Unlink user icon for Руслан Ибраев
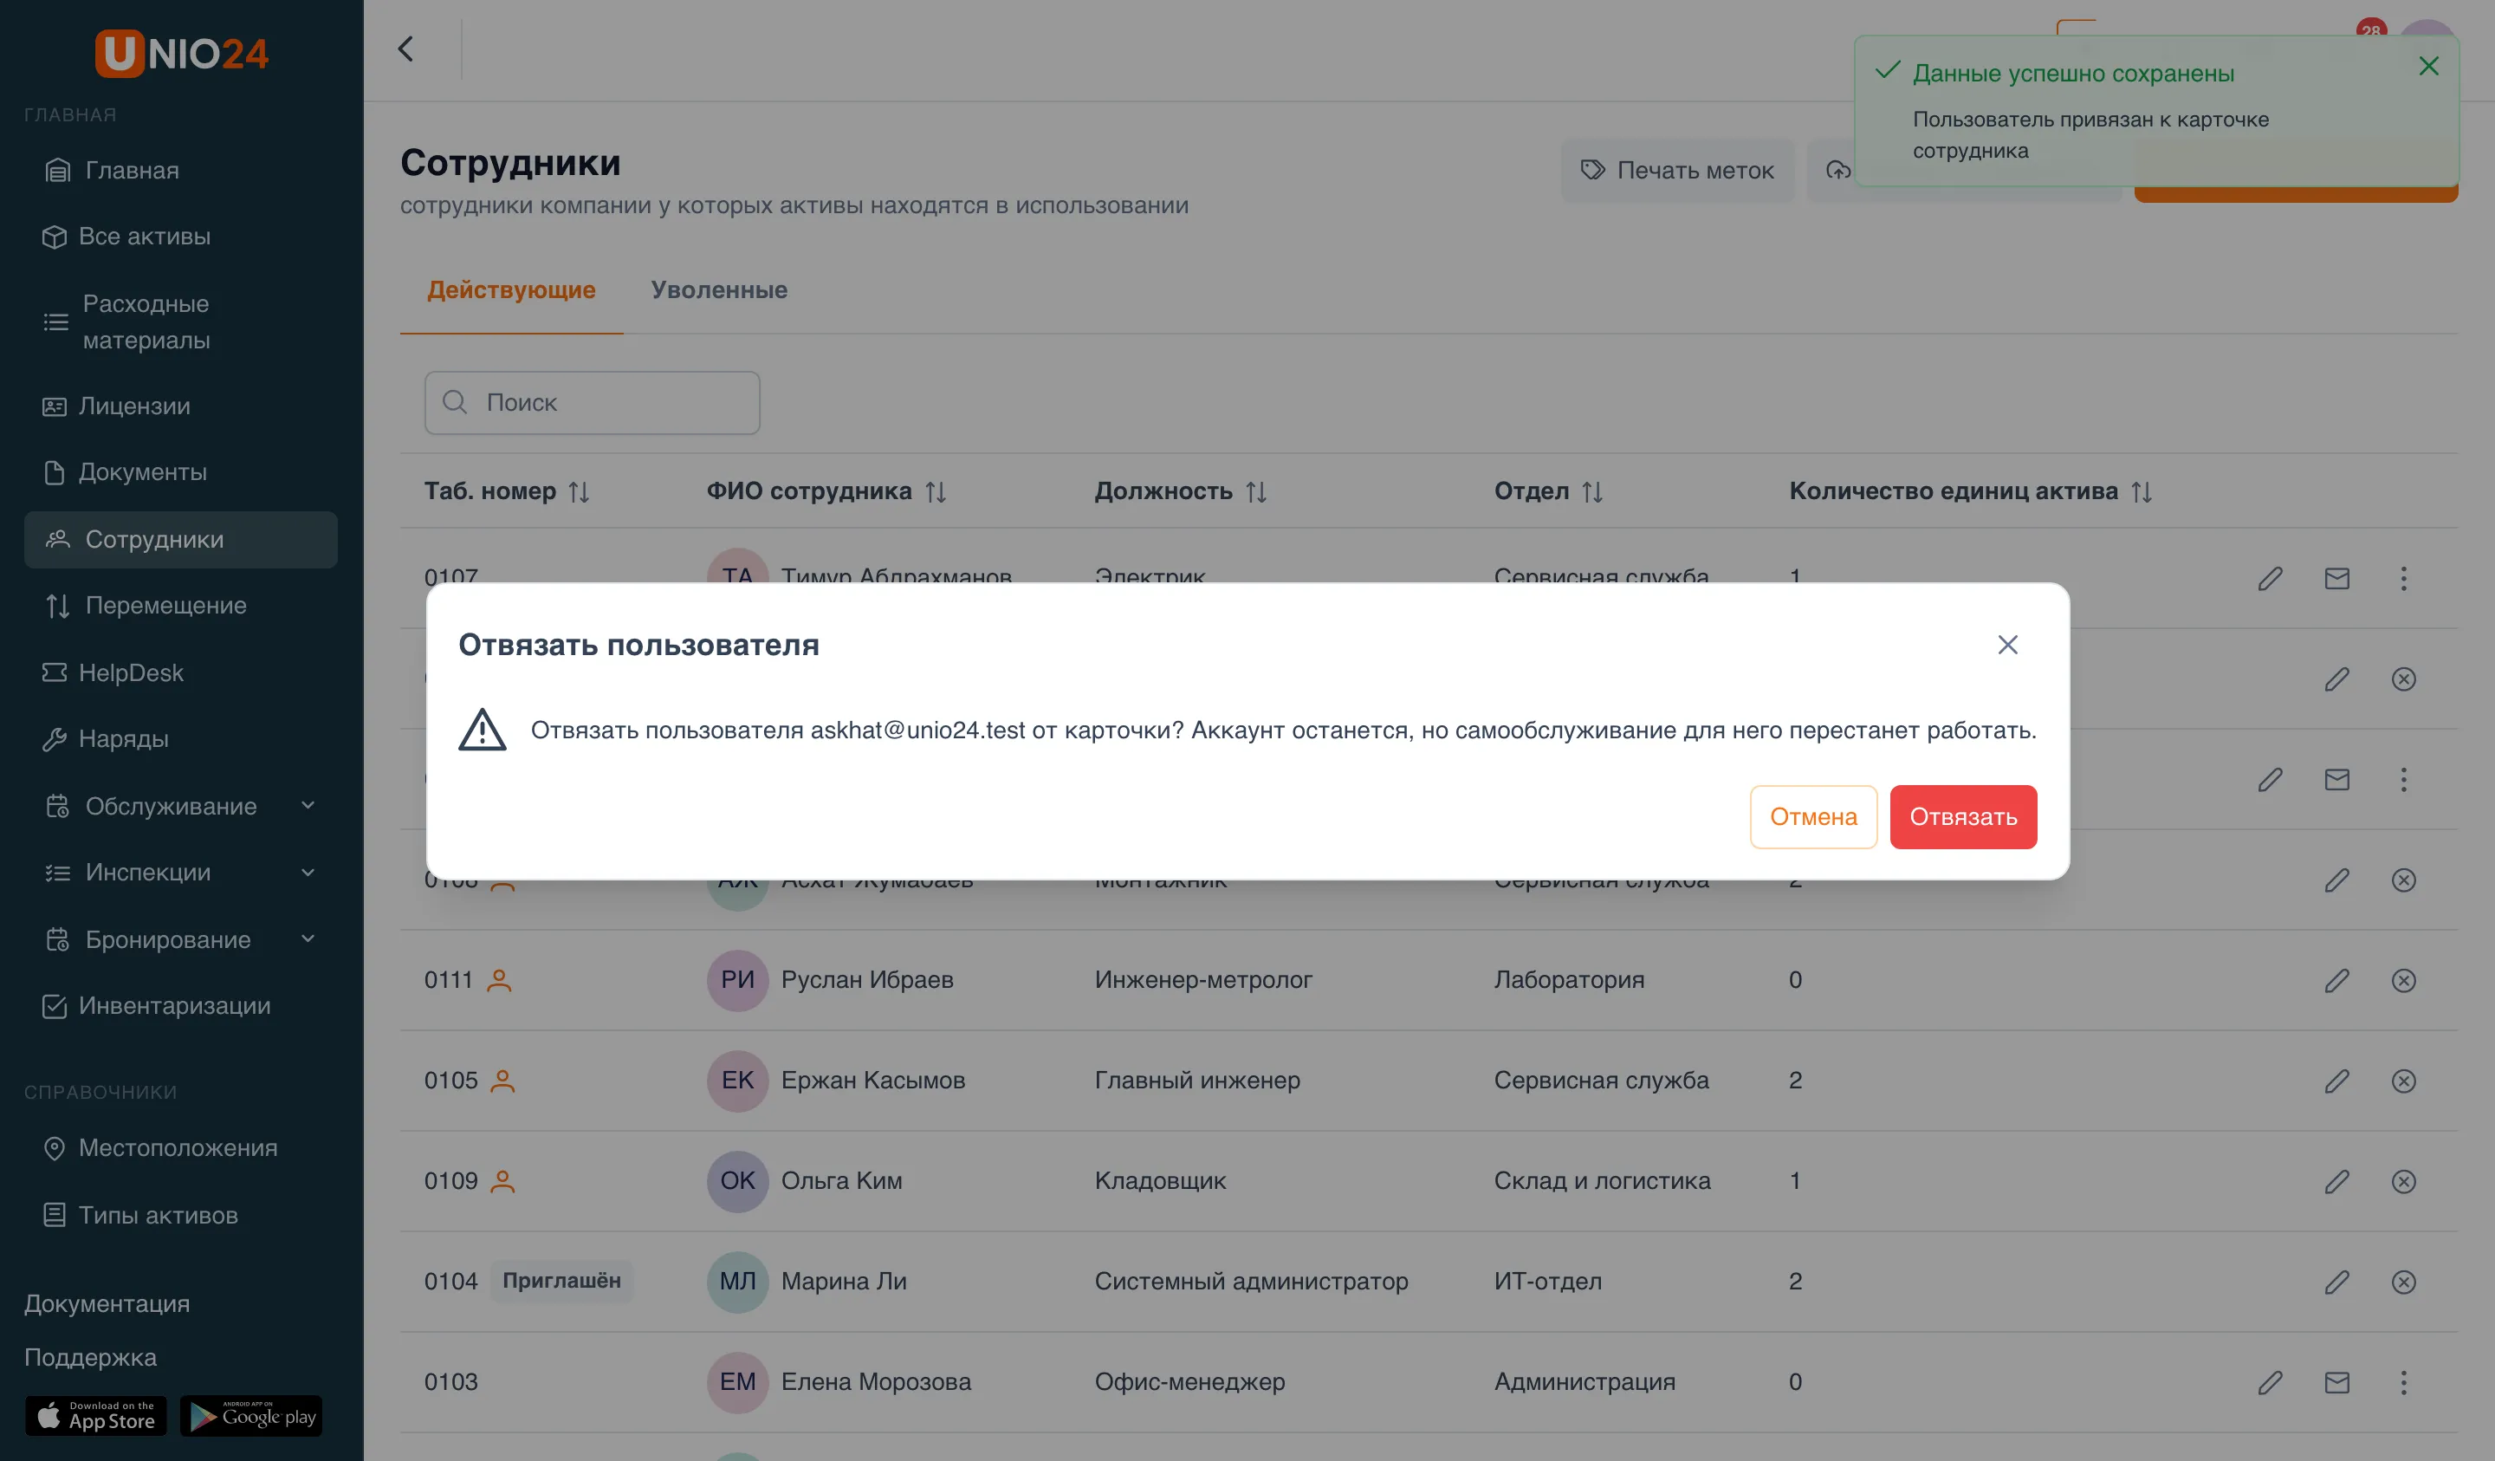 (x=2403, y=981)
